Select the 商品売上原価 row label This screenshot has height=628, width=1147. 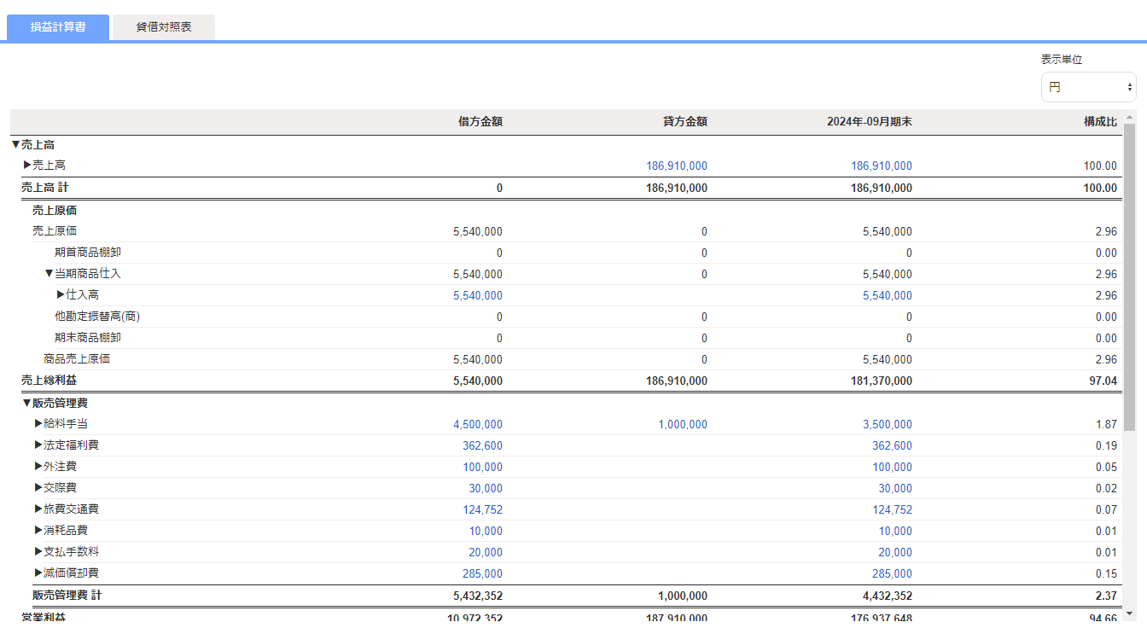point(77,359)
